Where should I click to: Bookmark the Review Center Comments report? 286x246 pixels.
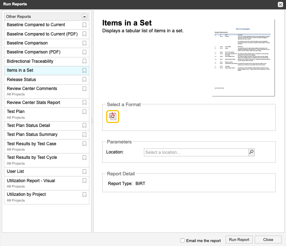click(x=84, y=89)
